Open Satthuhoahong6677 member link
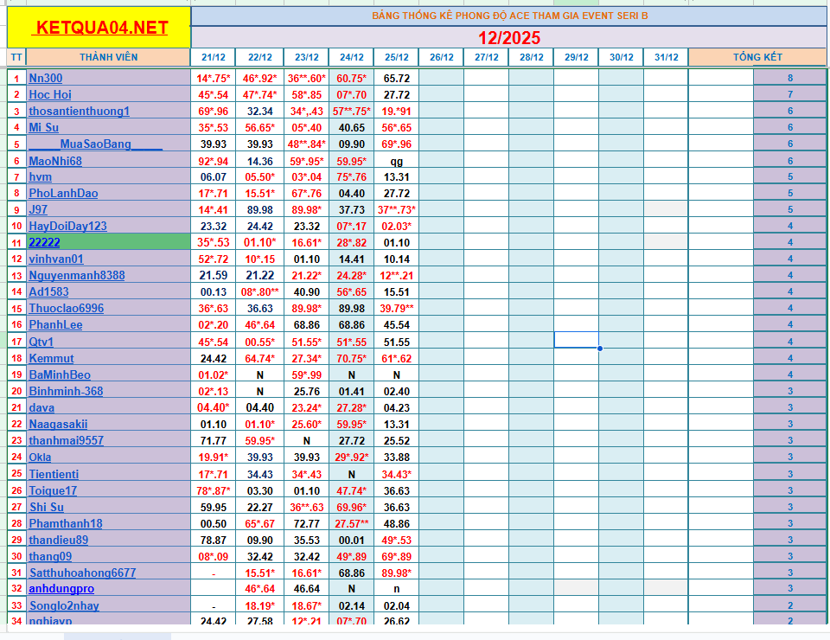 (82, 573)
